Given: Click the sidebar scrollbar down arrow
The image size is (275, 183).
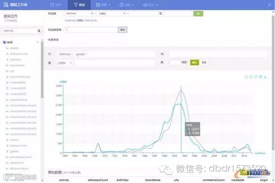Looking at the screenshot, I should pos(42,180).
